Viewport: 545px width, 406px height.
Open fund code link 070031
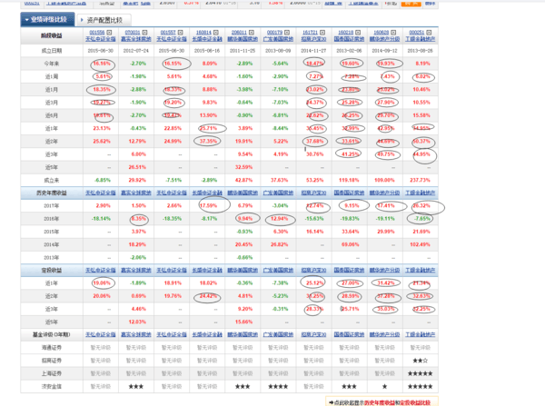coord(133,33)
